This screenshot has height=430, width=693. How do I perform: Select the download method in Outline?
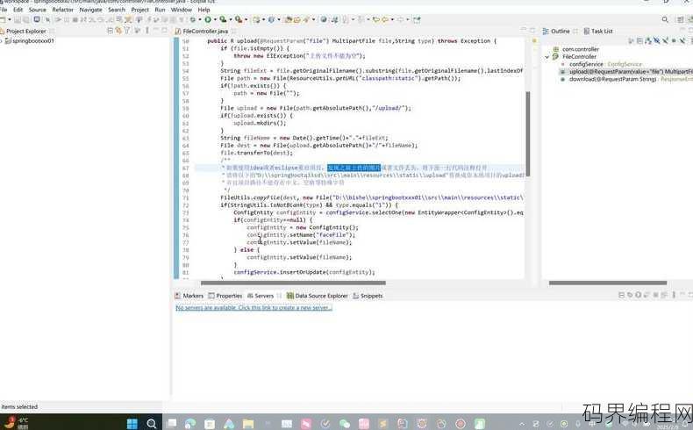point(626,79)
